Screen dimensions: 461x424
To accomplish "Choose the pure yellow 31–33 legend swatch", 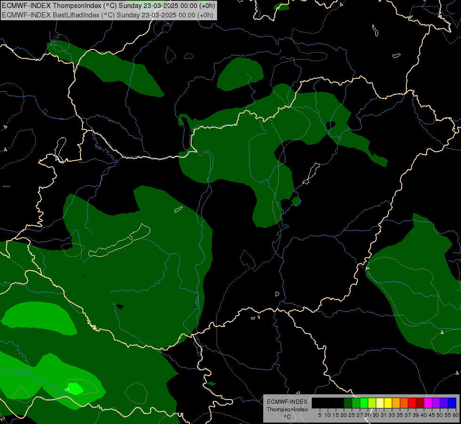I will 388,403.
